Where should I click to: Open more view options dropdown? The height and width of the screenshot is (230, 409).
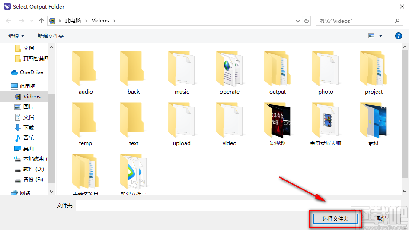380,36
